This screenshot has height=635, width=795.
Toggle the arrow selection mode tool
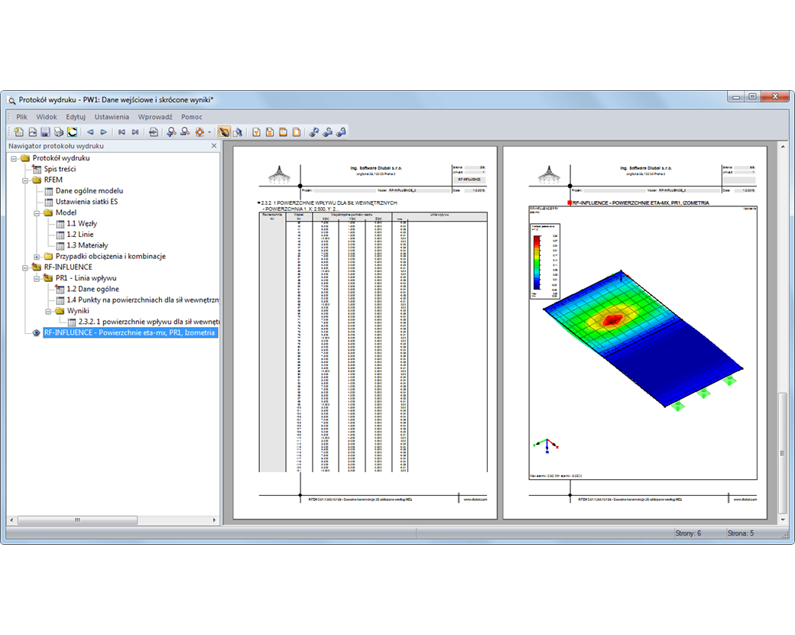pos(237,132)
